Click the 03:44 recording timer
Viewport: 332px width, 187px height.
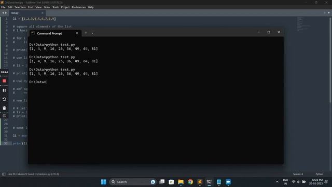(4, 72)
